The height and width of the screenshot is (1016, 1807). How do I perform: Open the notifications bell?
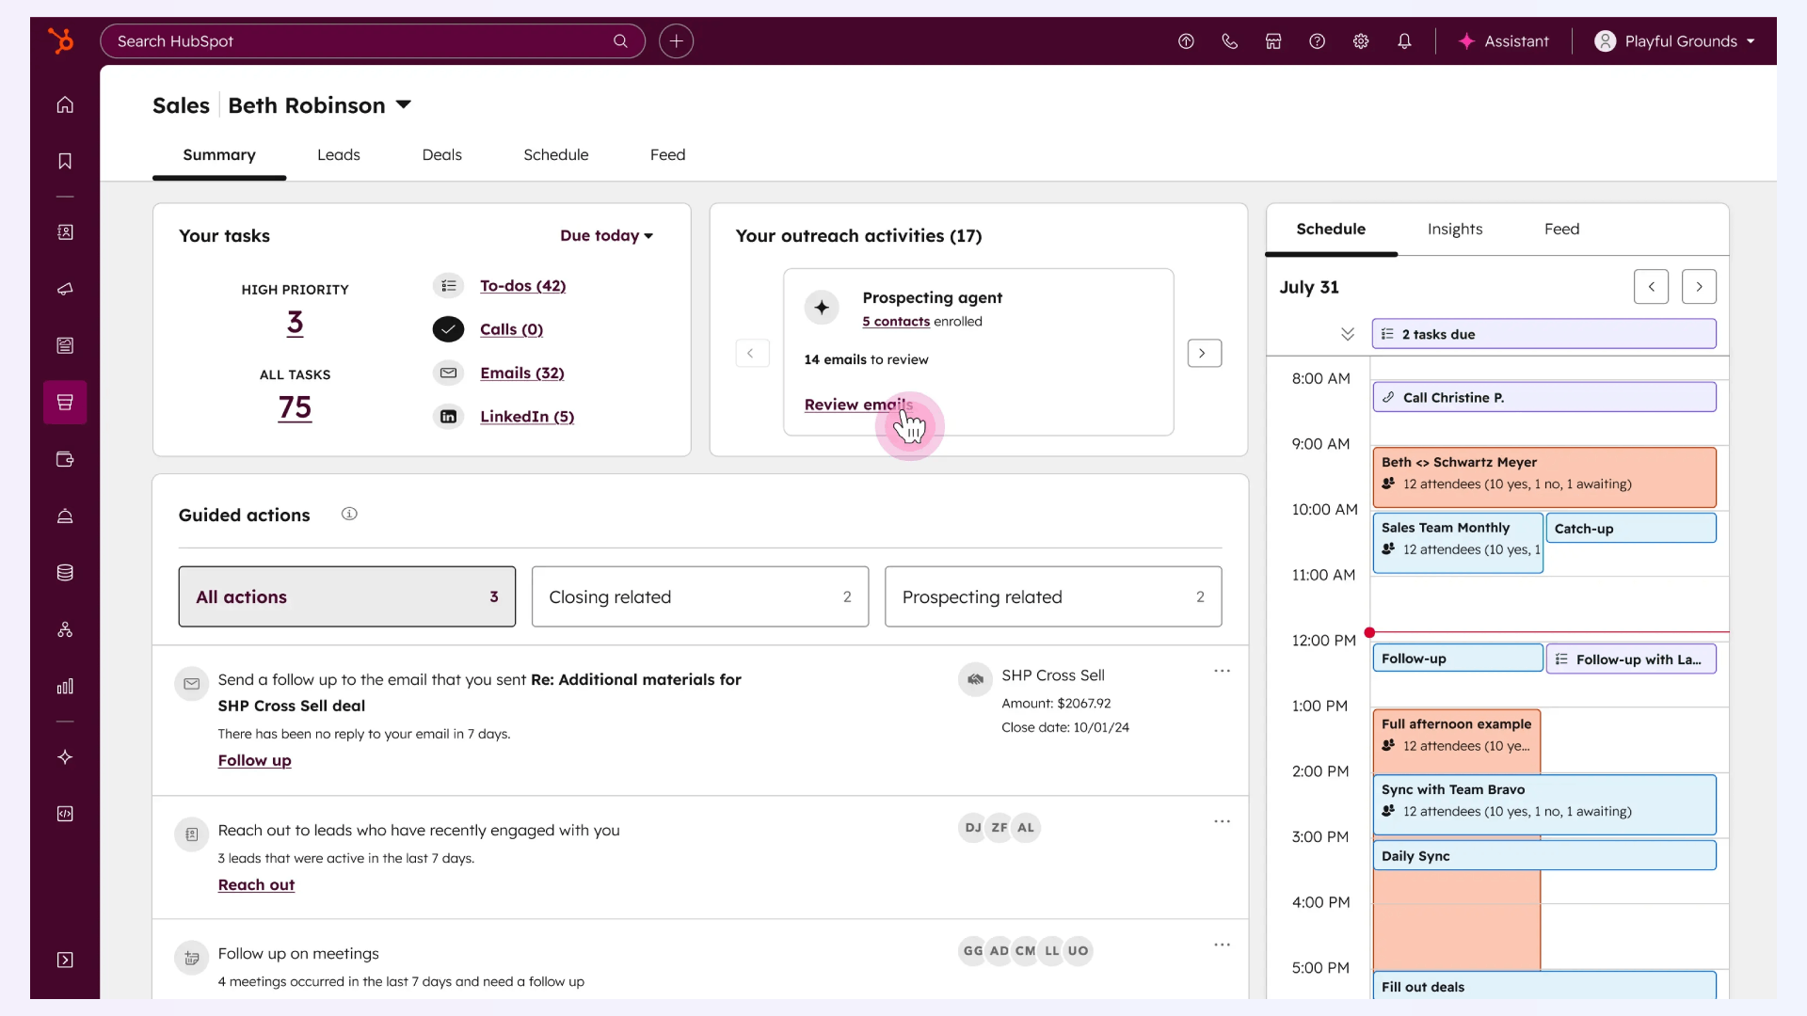coord(1404,41)
